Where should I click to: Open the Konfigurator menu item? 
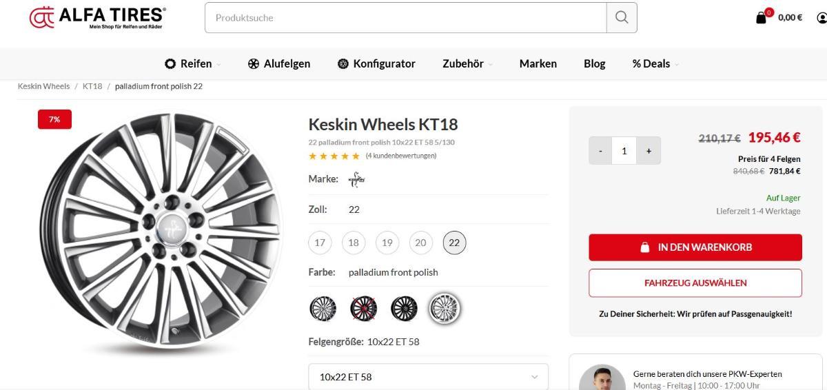pos(376,64)
